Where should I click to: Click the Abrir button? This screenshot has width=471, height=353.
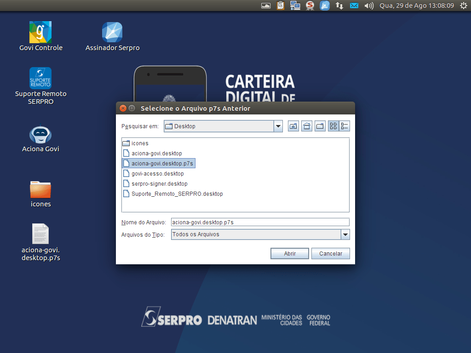pyautogui.click(x=290, y=254)
